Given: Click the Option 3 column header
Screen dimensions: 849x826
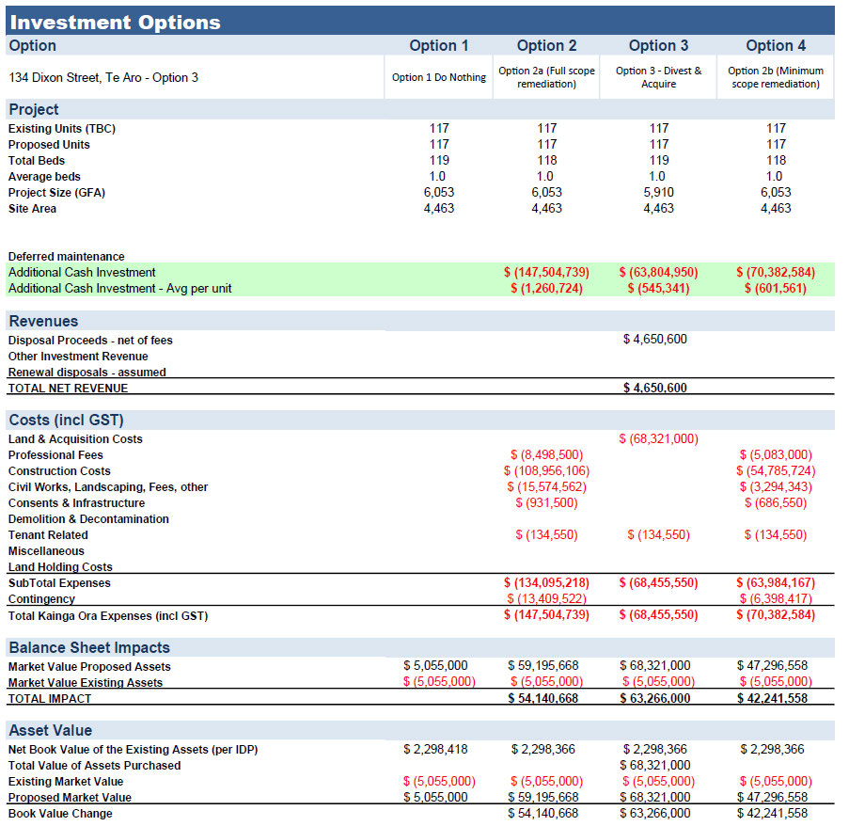Looking at the screenshot, I should [658, 45].
